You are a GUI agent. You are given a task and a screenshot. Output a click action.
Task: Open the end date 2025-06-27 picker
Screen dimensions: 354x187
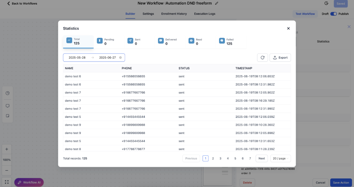[107, 58]
